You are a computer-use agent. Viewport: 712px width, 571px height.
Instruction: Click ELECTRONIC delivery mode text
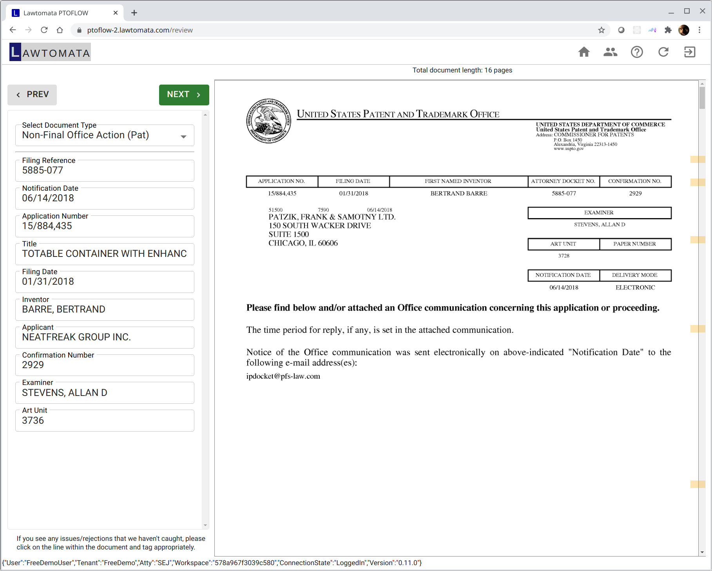[x=635, y=287]
